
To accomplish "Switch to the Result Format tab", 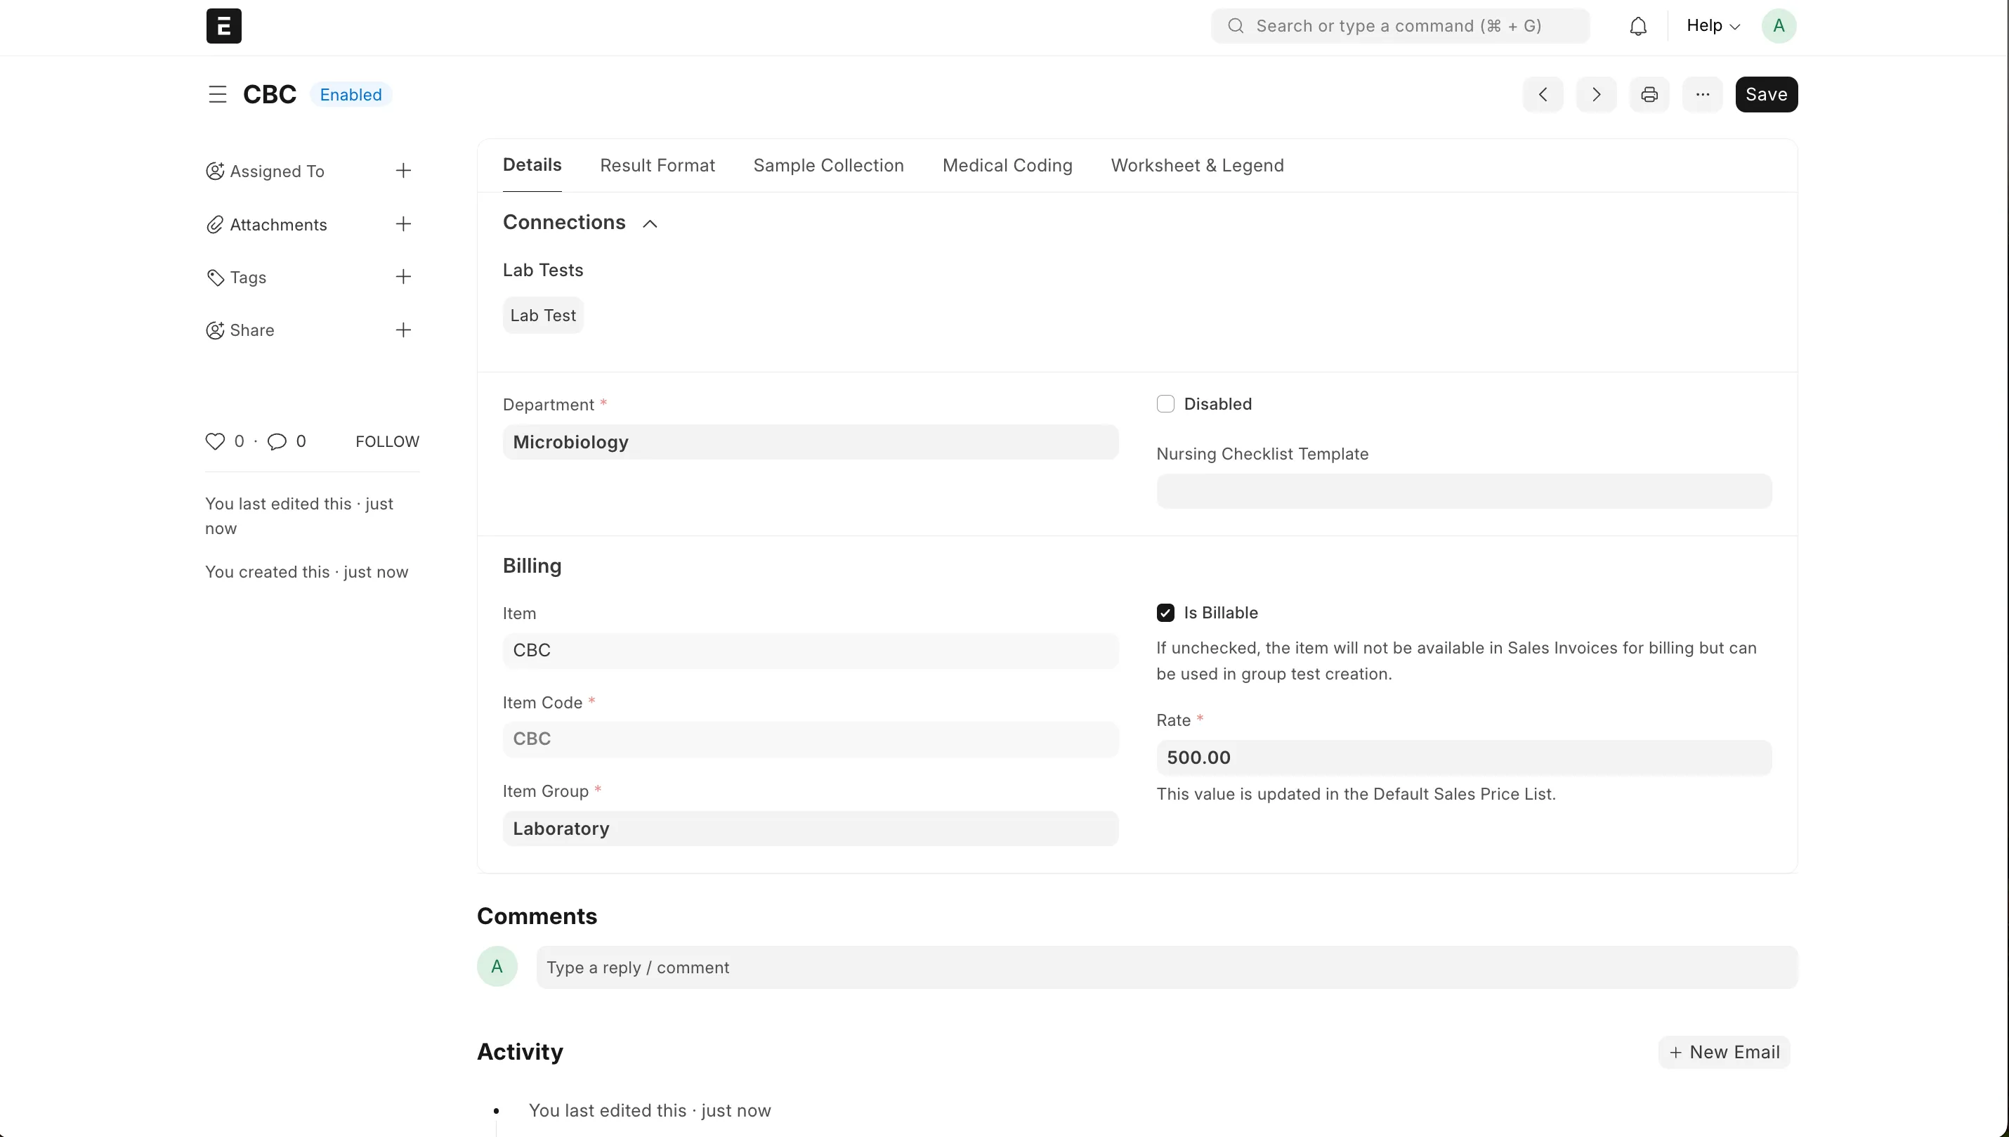I will pos(657,164).
